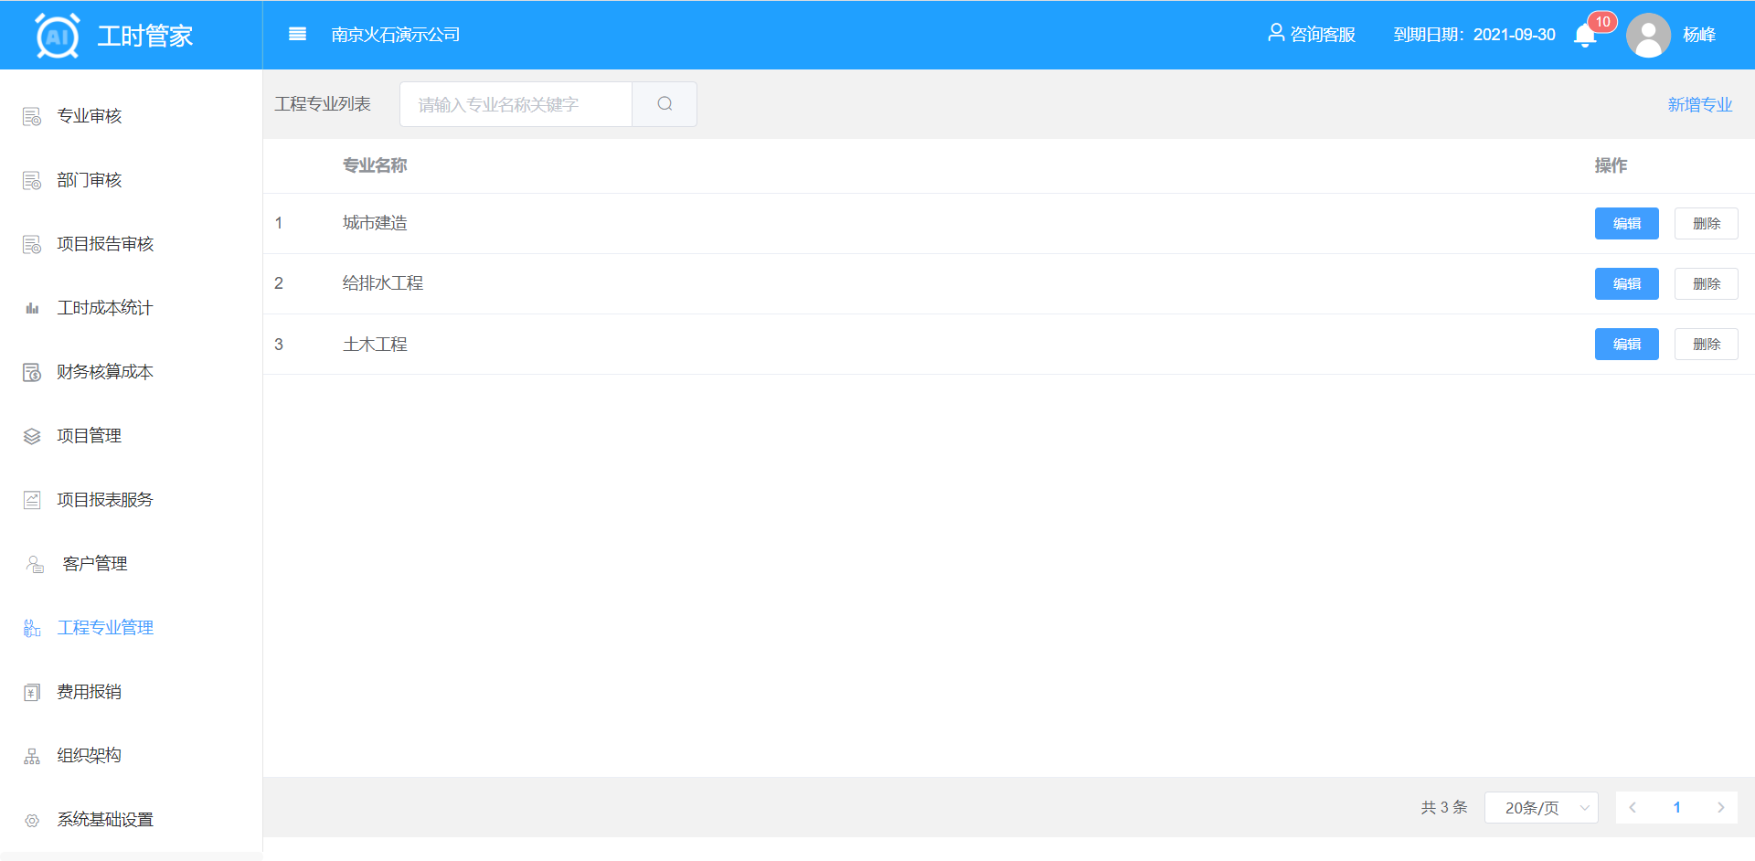Click 新增专业 link
Screen dimensions: 1755x861
(x=1699, y=105)
